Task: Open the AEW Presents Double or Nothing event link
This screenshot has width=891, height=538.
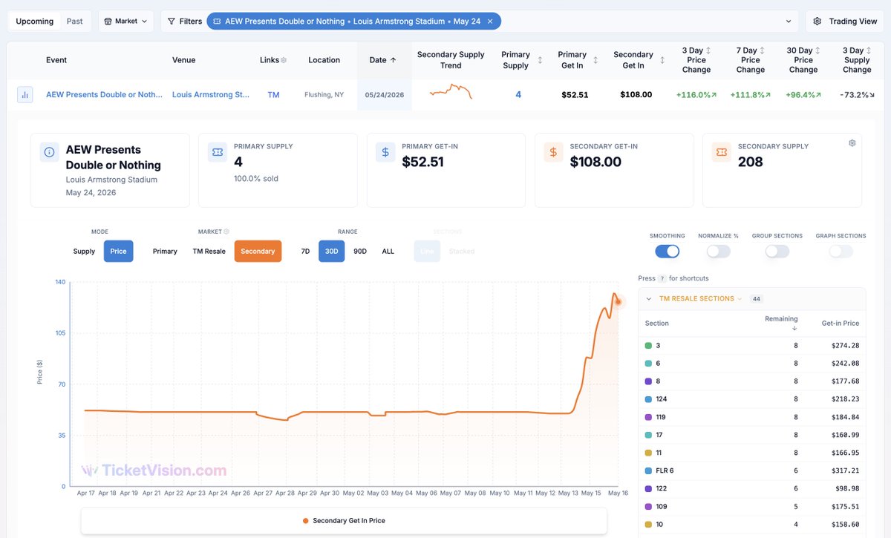Action: 104,95
